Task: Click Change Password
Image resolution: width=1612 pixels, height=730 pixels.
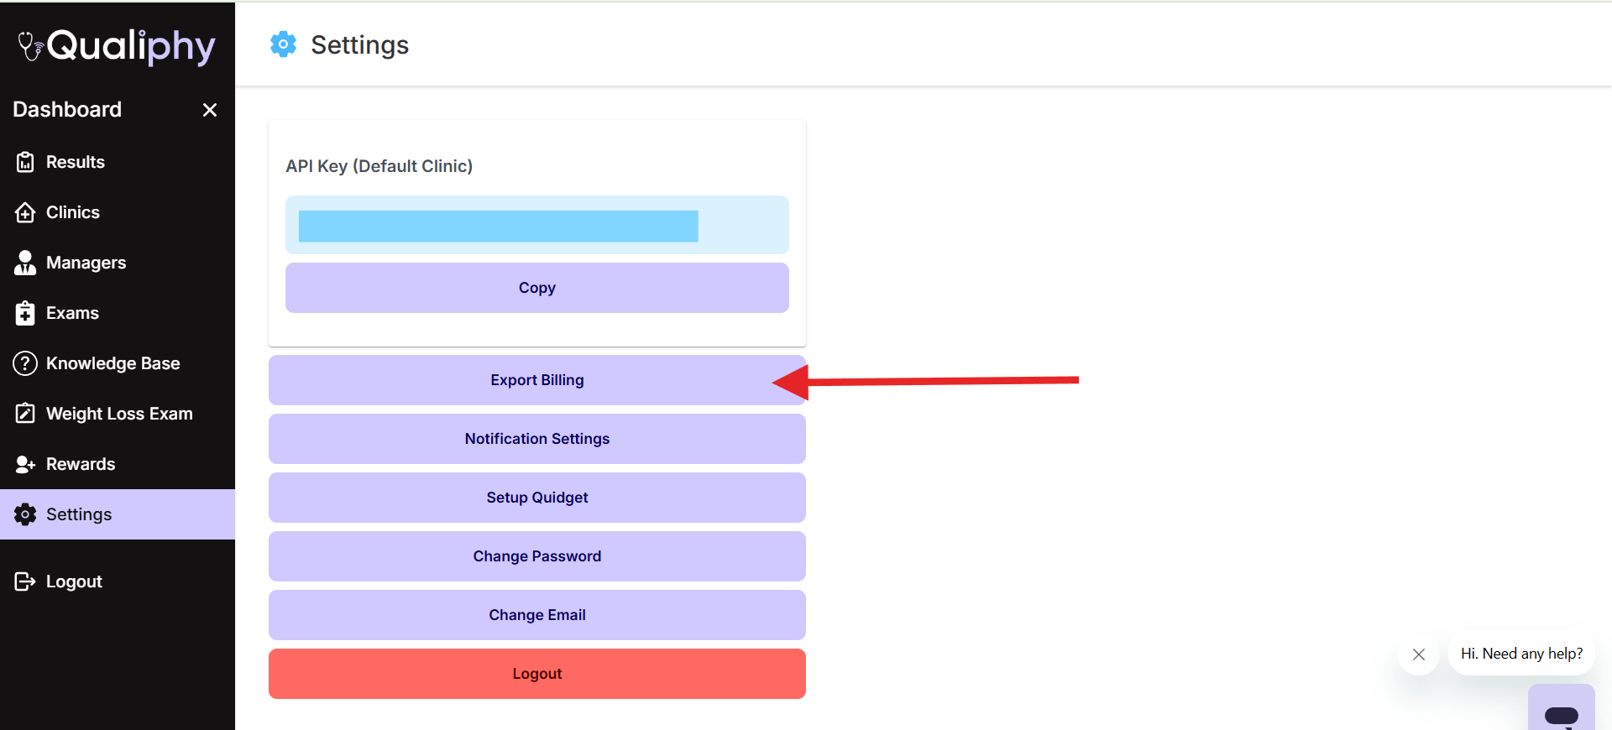Action: pyautogui.click(x=537, y=556)
